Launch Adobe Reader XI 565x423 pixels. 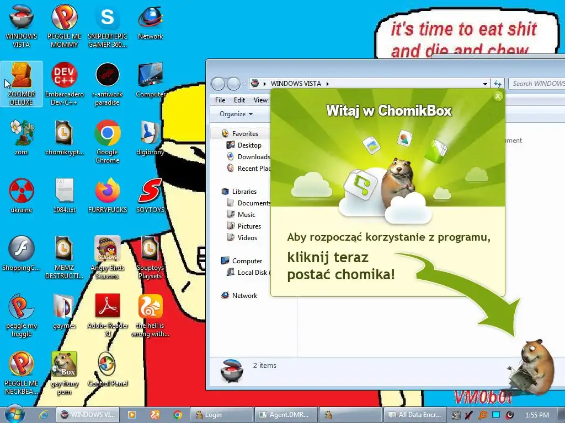coord(108,316)
